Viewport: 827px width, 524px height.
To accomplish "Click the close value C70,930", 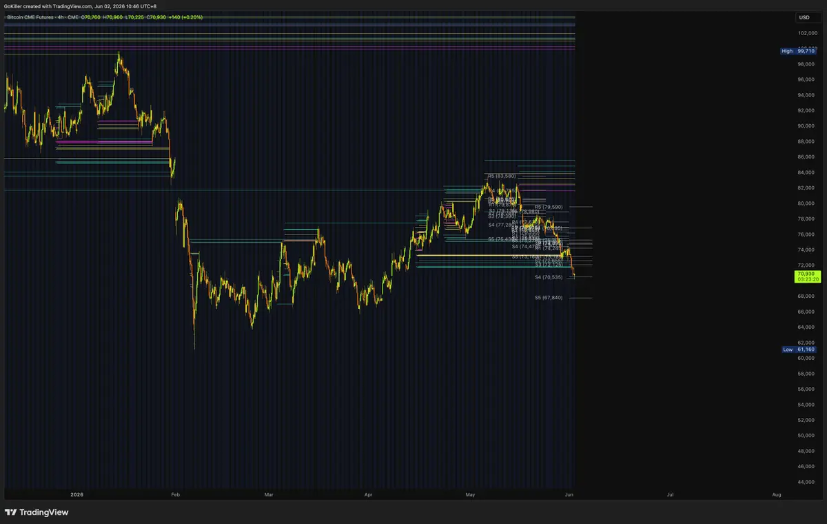I will tap(156, 17).
